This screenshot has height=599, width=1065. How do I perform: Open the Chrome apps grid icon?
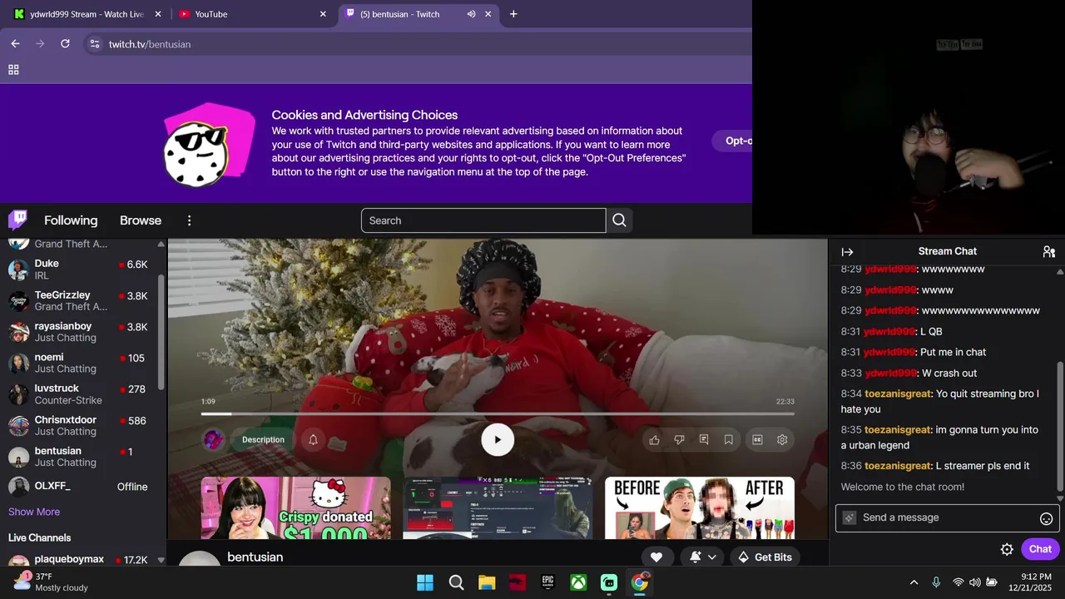[x=13, y=70]
